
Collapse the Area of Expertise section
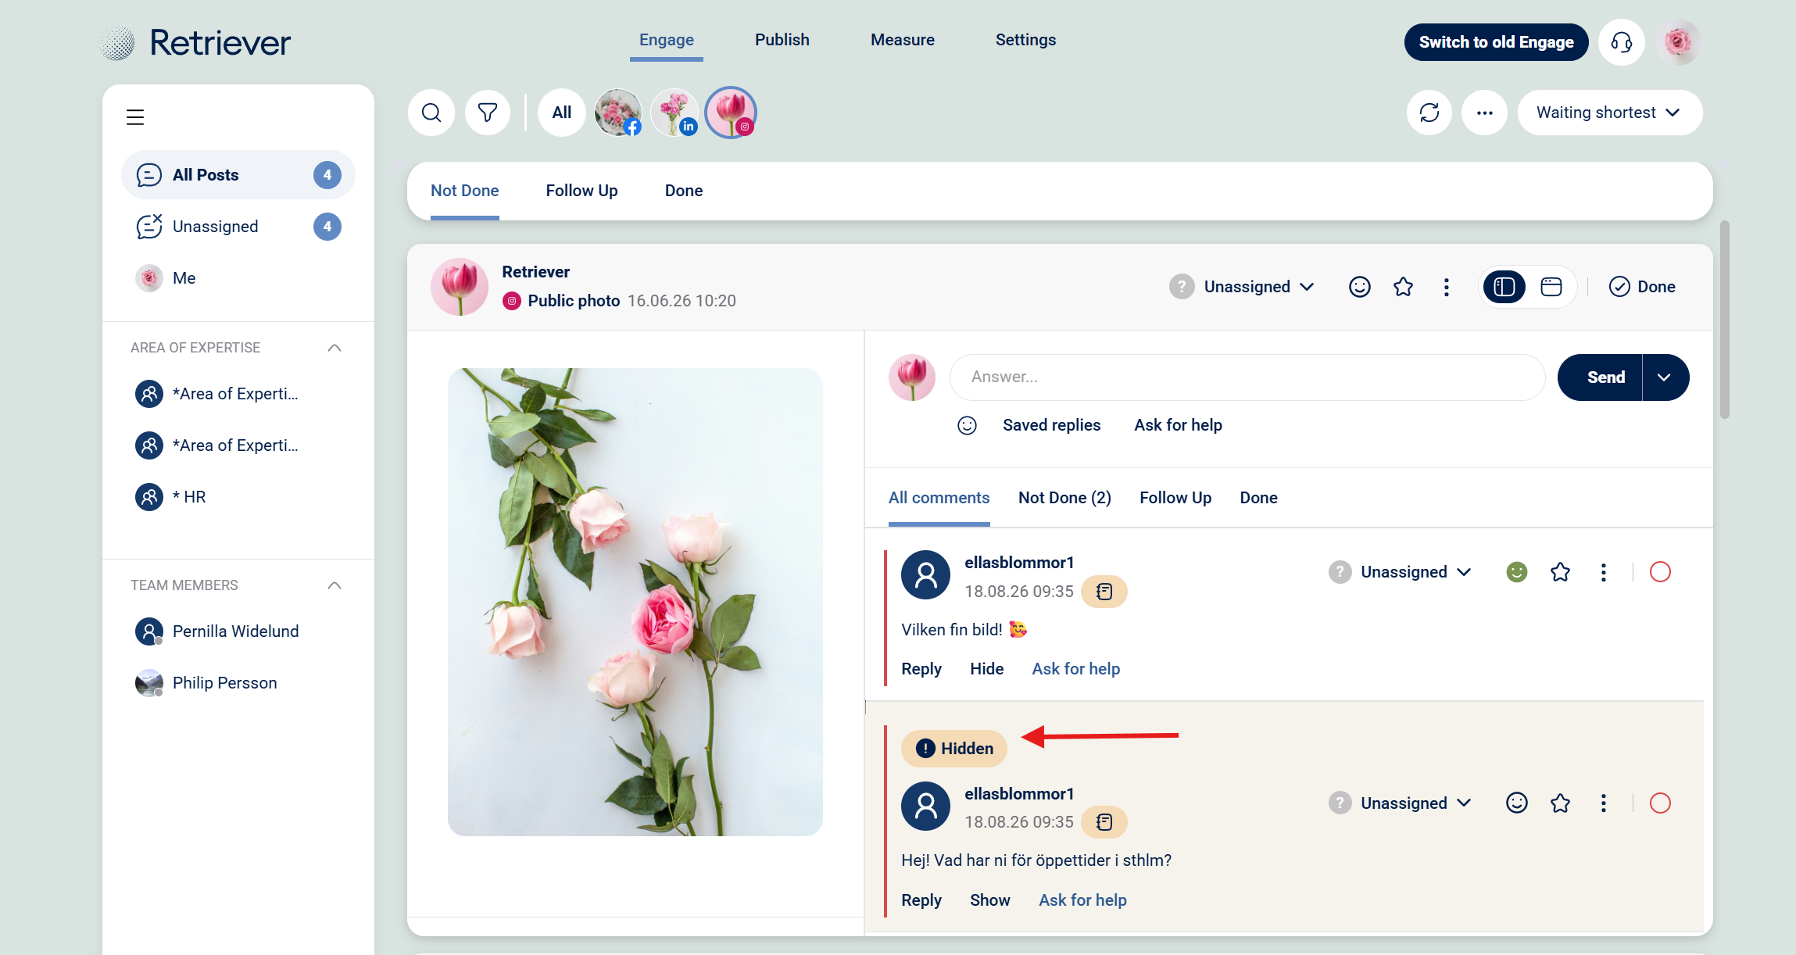click(x=335, y=348)
